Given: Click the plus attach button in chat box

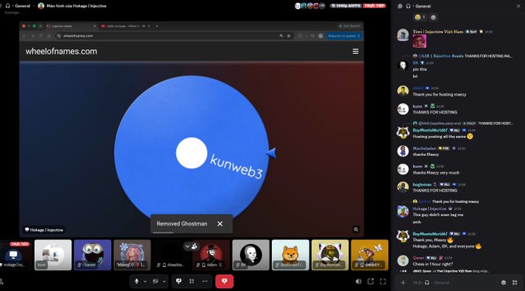Looking at the screenshot, I should click(403, 283).
